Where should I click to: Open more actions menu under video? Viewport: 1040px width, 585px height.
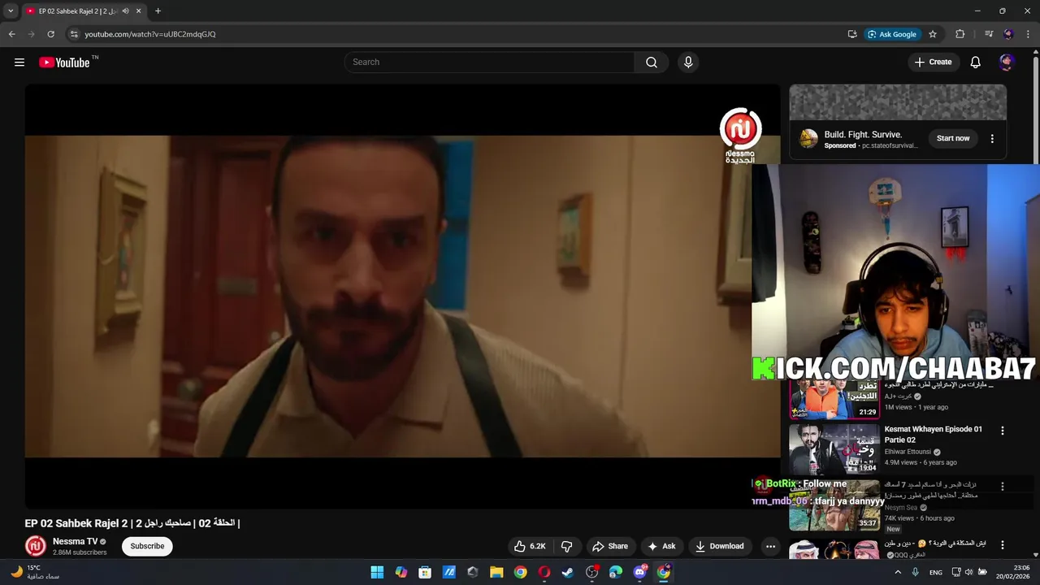click(770, 546)
